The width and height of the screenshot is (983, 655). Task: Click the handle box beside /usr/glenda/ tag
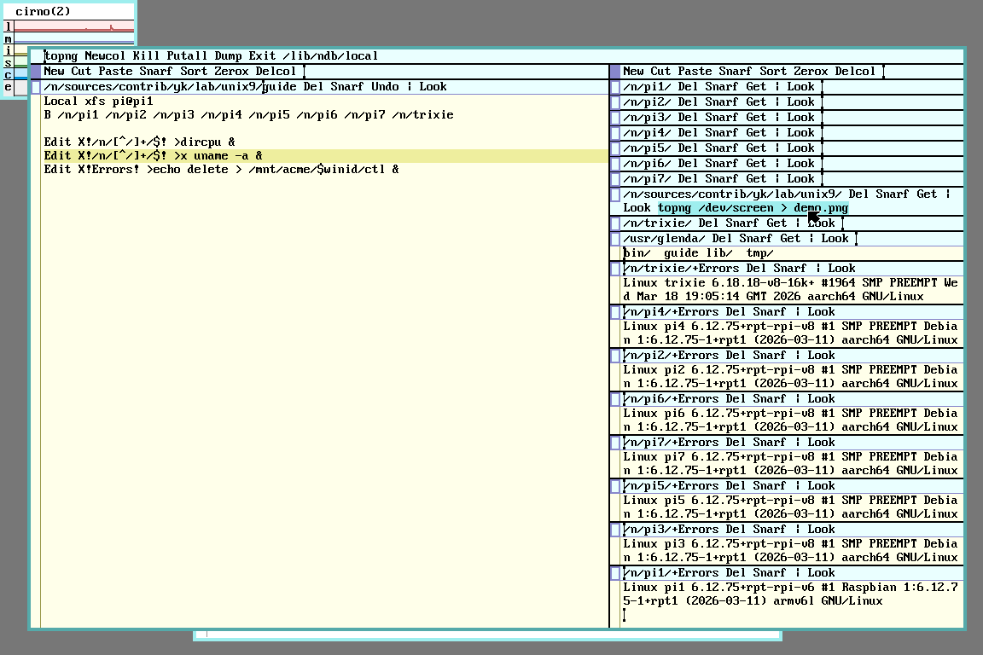(x=615, y=239)
